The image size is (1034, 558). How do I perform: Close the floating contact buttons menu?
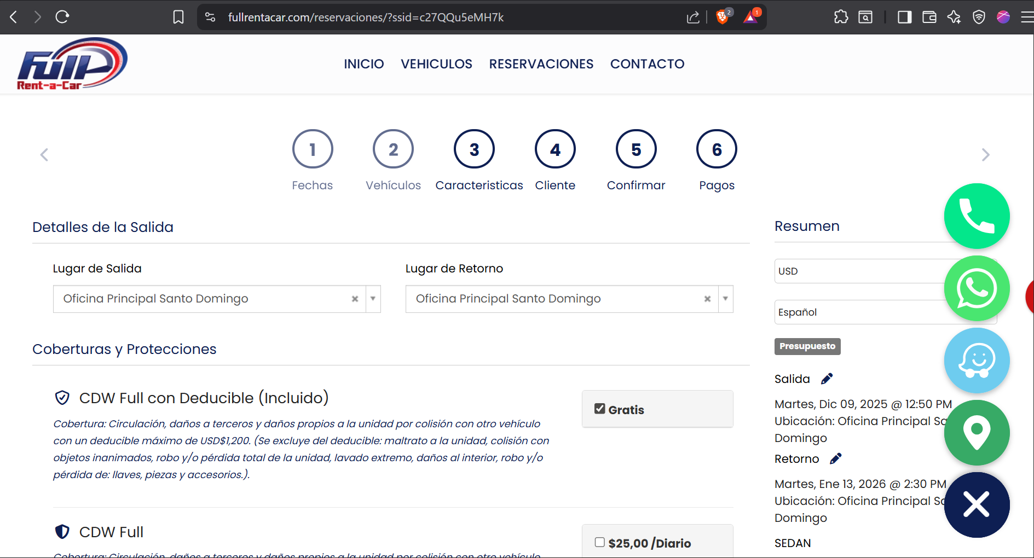point(977,504)
